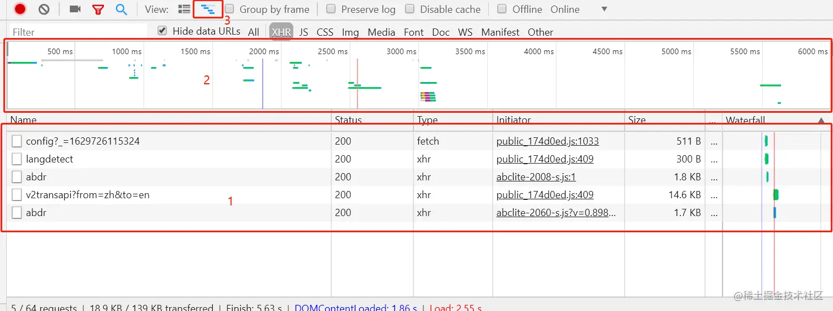Toggle the filter bar with the funnel icon
833x311 pixels.
[x=98, y=9]
